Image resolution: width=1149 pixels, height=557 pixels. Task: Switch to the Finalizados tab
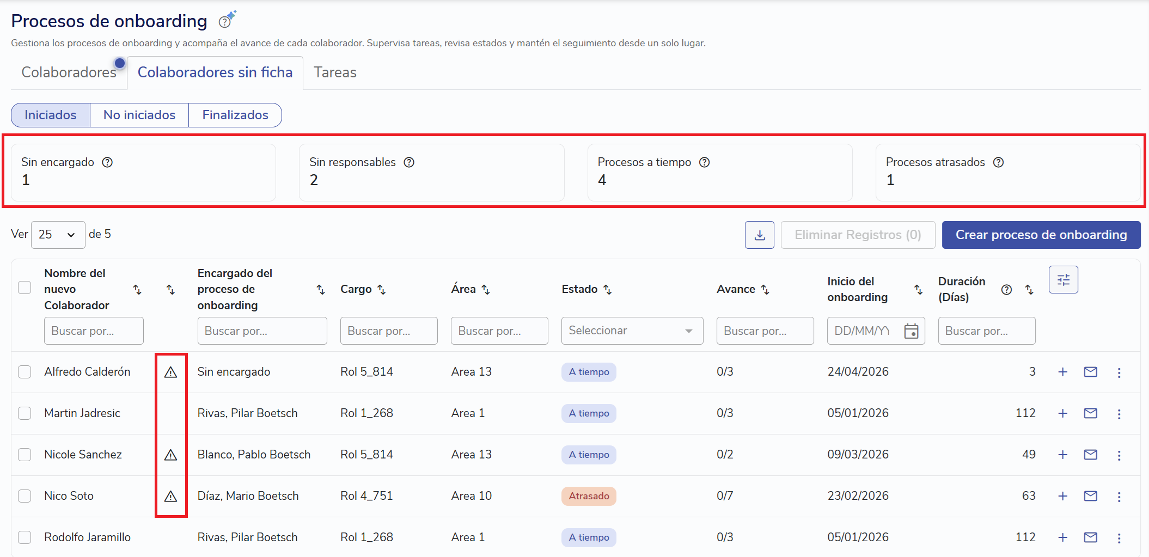coord(235,115)
